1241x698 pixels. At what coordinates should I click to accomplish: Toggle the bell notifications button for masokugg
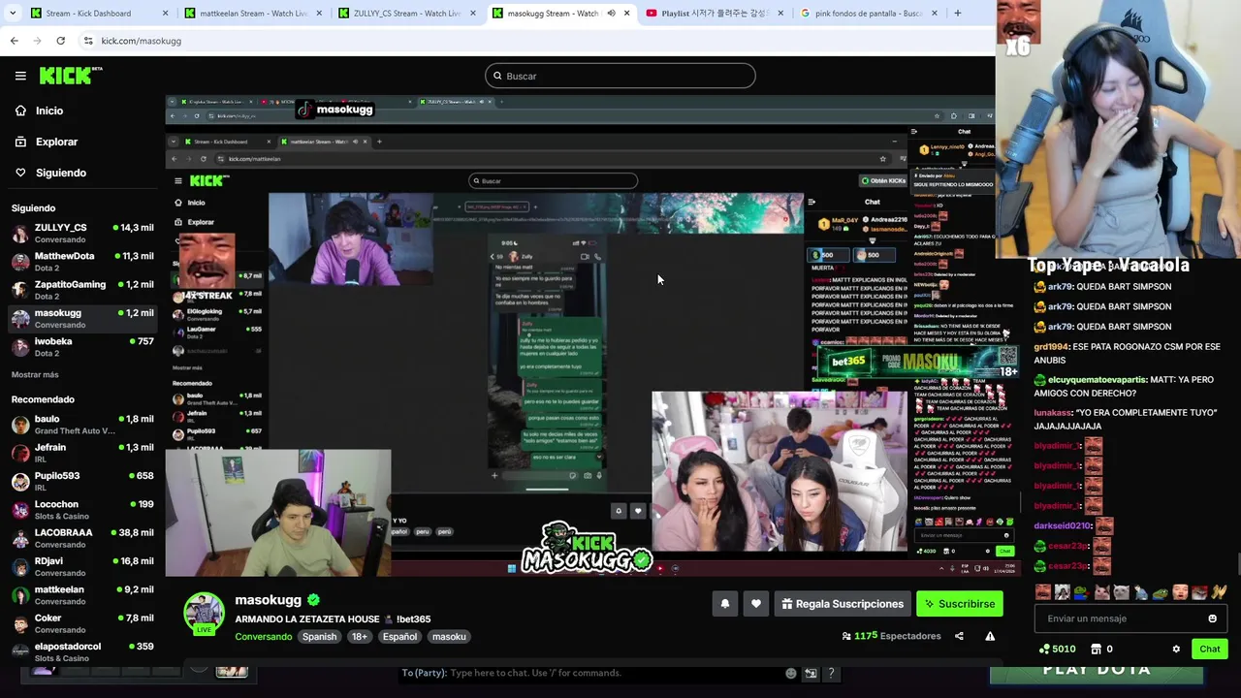724,604
